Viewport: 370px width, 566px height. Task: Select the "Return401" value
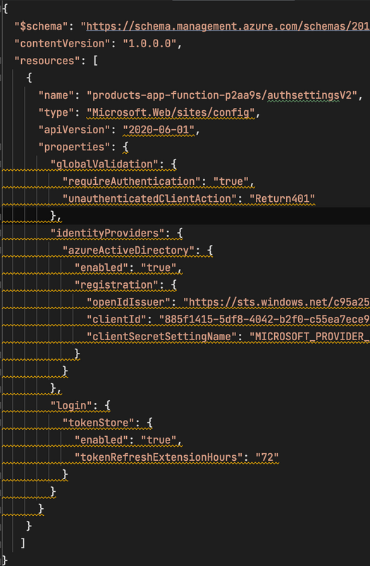click(282, 198)
